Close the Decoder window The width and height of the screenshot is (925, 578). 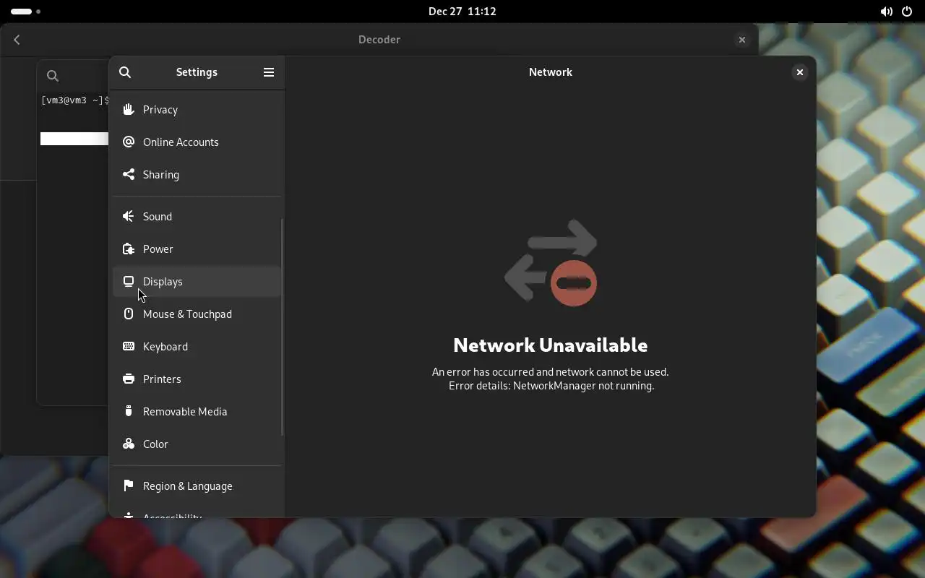(741, 40)
